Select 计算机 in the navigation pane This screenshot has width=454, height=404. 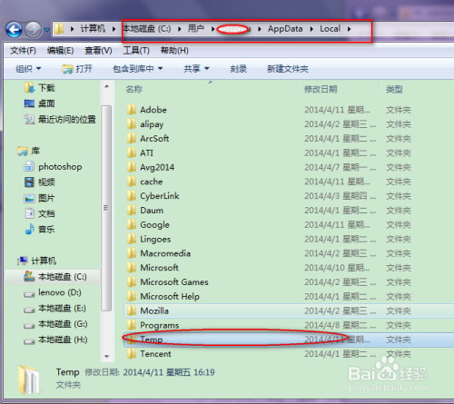point(44,261)
